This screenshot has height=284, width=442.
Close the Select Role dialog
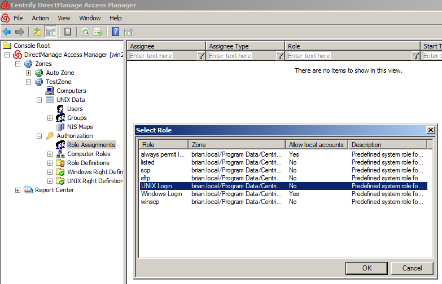pos(431,130)
